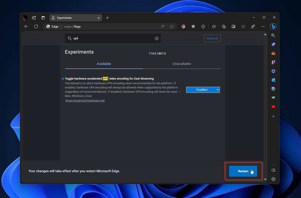Open sidebar Search tool
The width and height of the screenshot is (301, 198).
273,35
